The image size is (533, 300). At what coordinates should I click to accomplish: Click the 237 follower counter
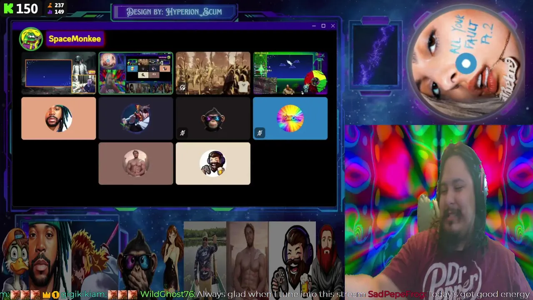point(56,5)
